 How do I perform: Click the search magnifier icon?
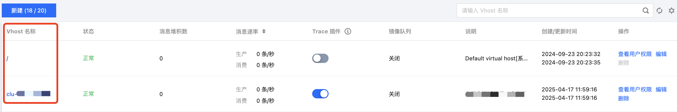tap(646, 11)
